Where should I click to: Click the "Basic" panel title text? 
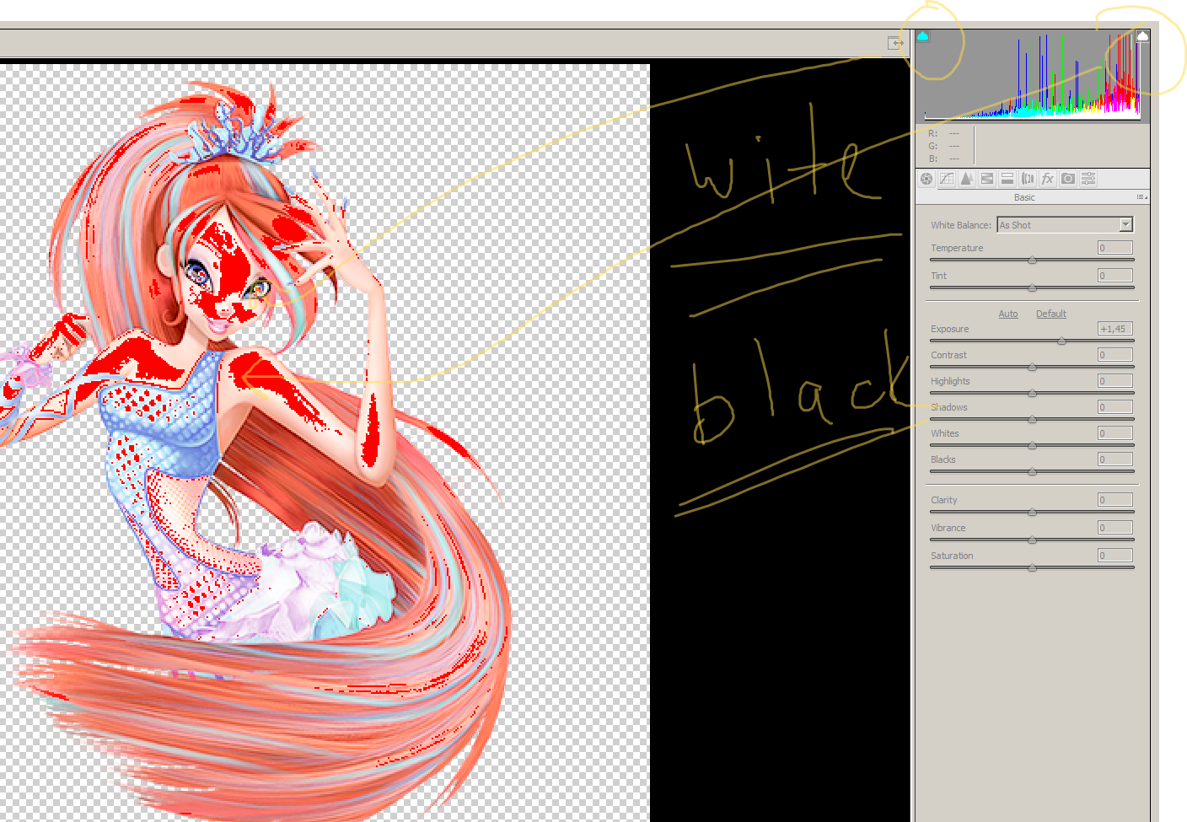1024,197
